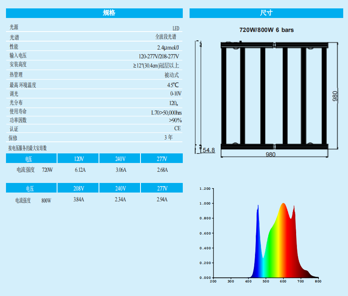This screenshot has width=348, height=296.
Task: Click the 规格 section header bar
Action: [x=94, y=13]
